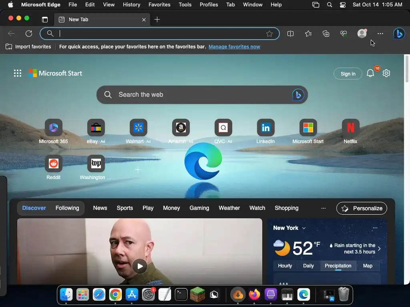Image resolution: width=410 pixels, height=307 pixels.
Task: Select the Discover feed tab
Action: (x=34, y=208)
